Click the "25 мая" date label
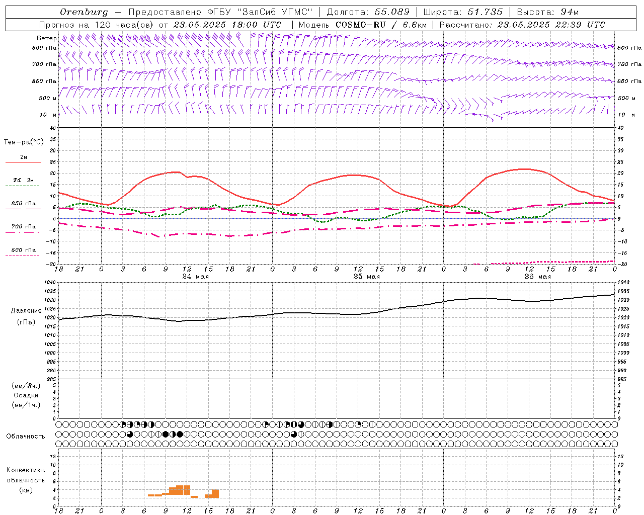The width and height of the screenshot is (644, 515). pyautogui.click(x=366, y=277)
